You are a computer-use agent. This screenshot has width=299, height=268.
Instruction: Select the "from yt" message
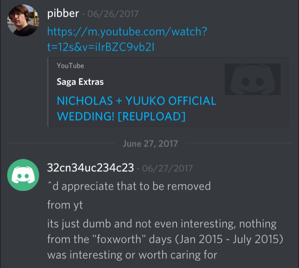[x=65, y=205]
